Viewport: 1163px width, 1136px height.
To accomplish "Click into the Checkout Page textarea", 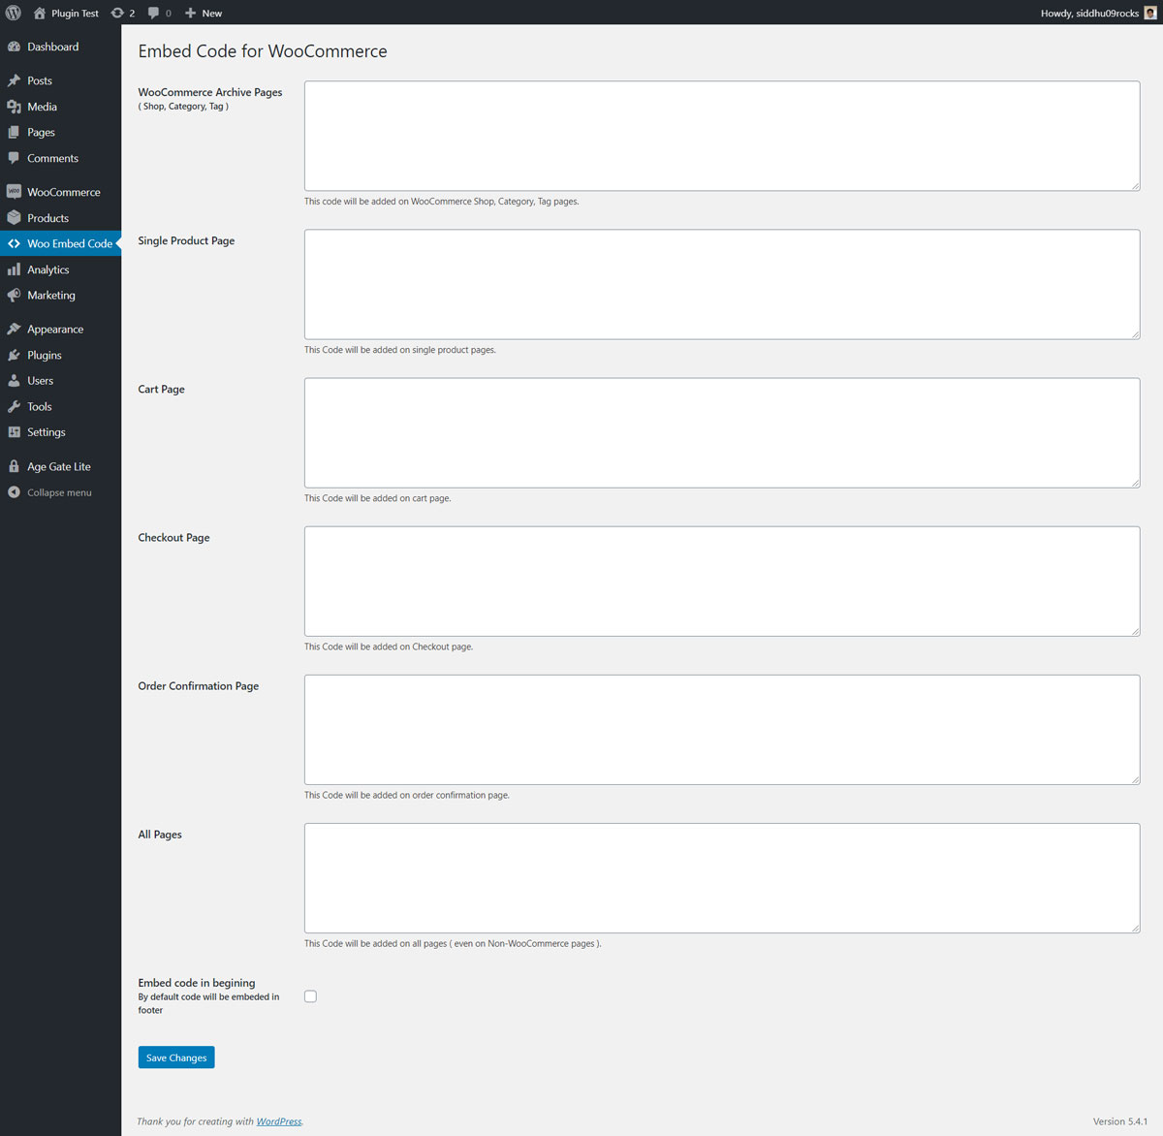I will 722,581.
